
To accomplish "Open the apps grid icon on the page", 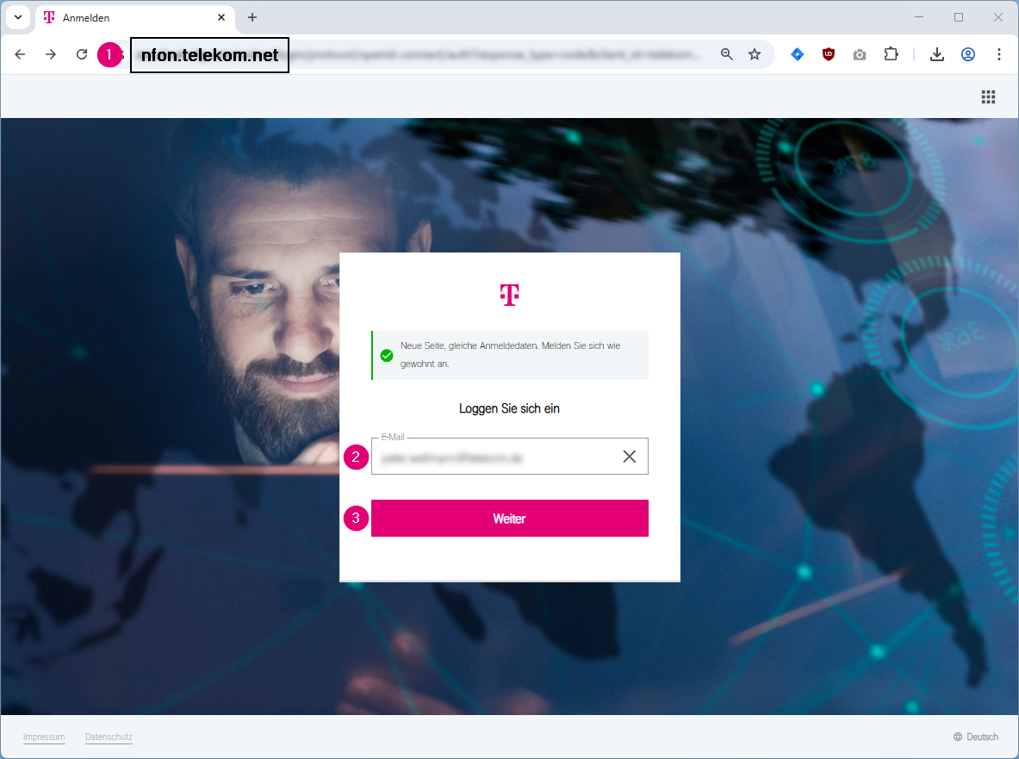I will pos(989,96).
